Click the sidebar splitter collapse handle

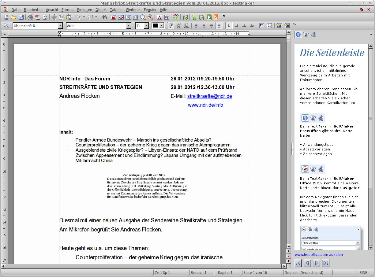point(292,149)
